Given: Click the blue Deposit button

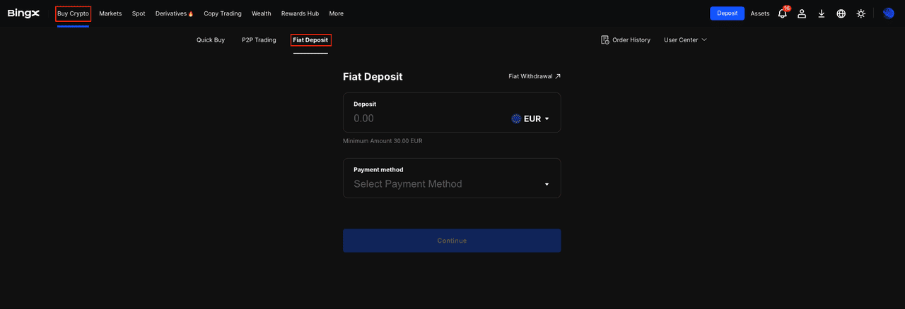Looking at the screenshot, I should [x=727, y=13].
